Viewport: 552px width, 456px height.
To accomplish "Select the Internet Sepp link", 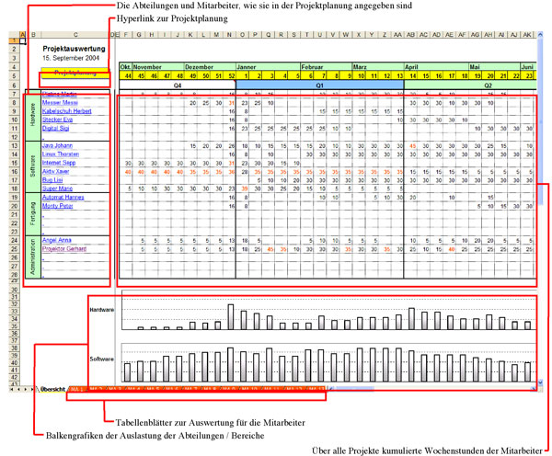I will pos(59,163).
